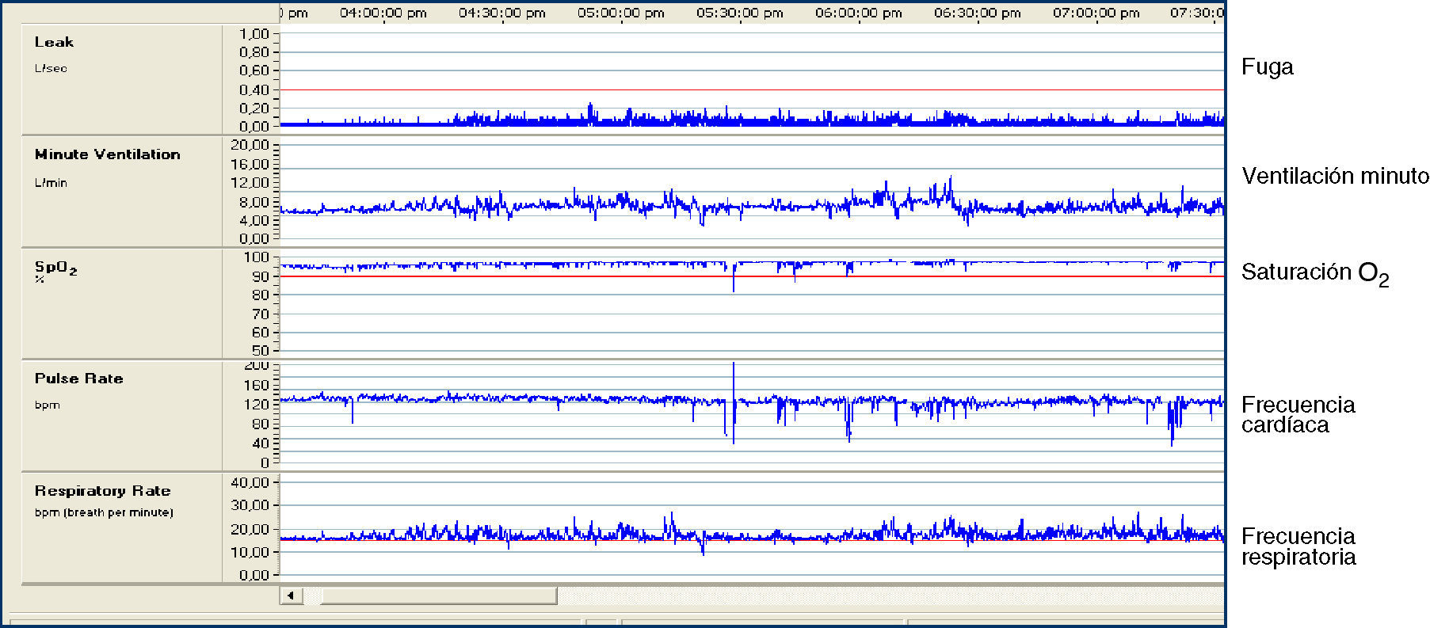Click the 04:30:00 pm time marker
Image resolution: width=1430 pixels, height=628 pixels.
coord(502,13)
